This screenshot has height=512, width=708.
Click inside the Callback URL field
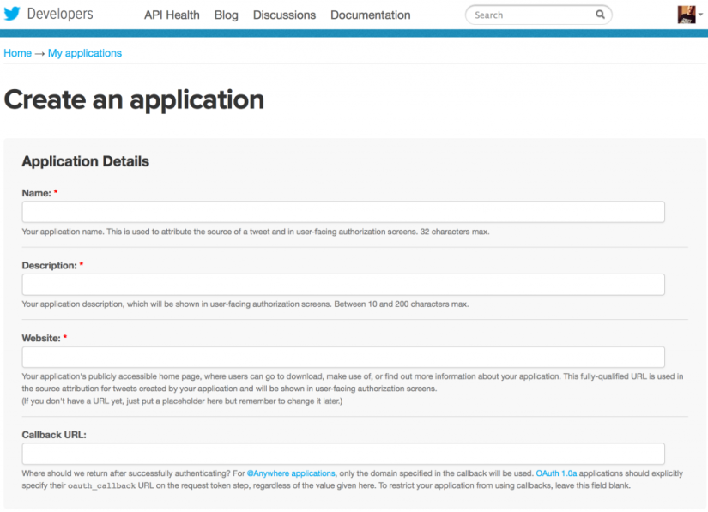point(343,453)
